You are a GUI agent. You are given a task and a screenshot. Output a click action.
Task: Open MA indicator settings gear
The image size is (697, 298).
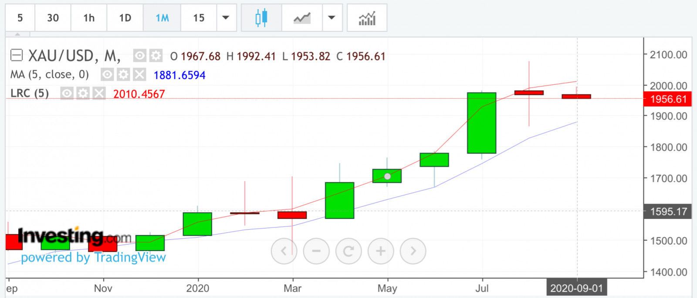pyautogui.click(x=123, y=75)
